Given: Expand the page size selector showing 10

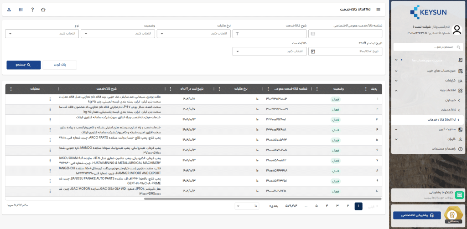Looking at the screenshot, I should 246,206.
